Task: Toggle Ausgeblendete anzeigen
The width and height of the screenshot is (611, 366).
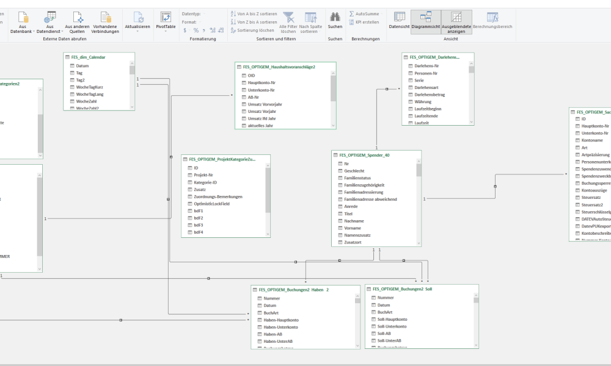Action: coord(456,22)
